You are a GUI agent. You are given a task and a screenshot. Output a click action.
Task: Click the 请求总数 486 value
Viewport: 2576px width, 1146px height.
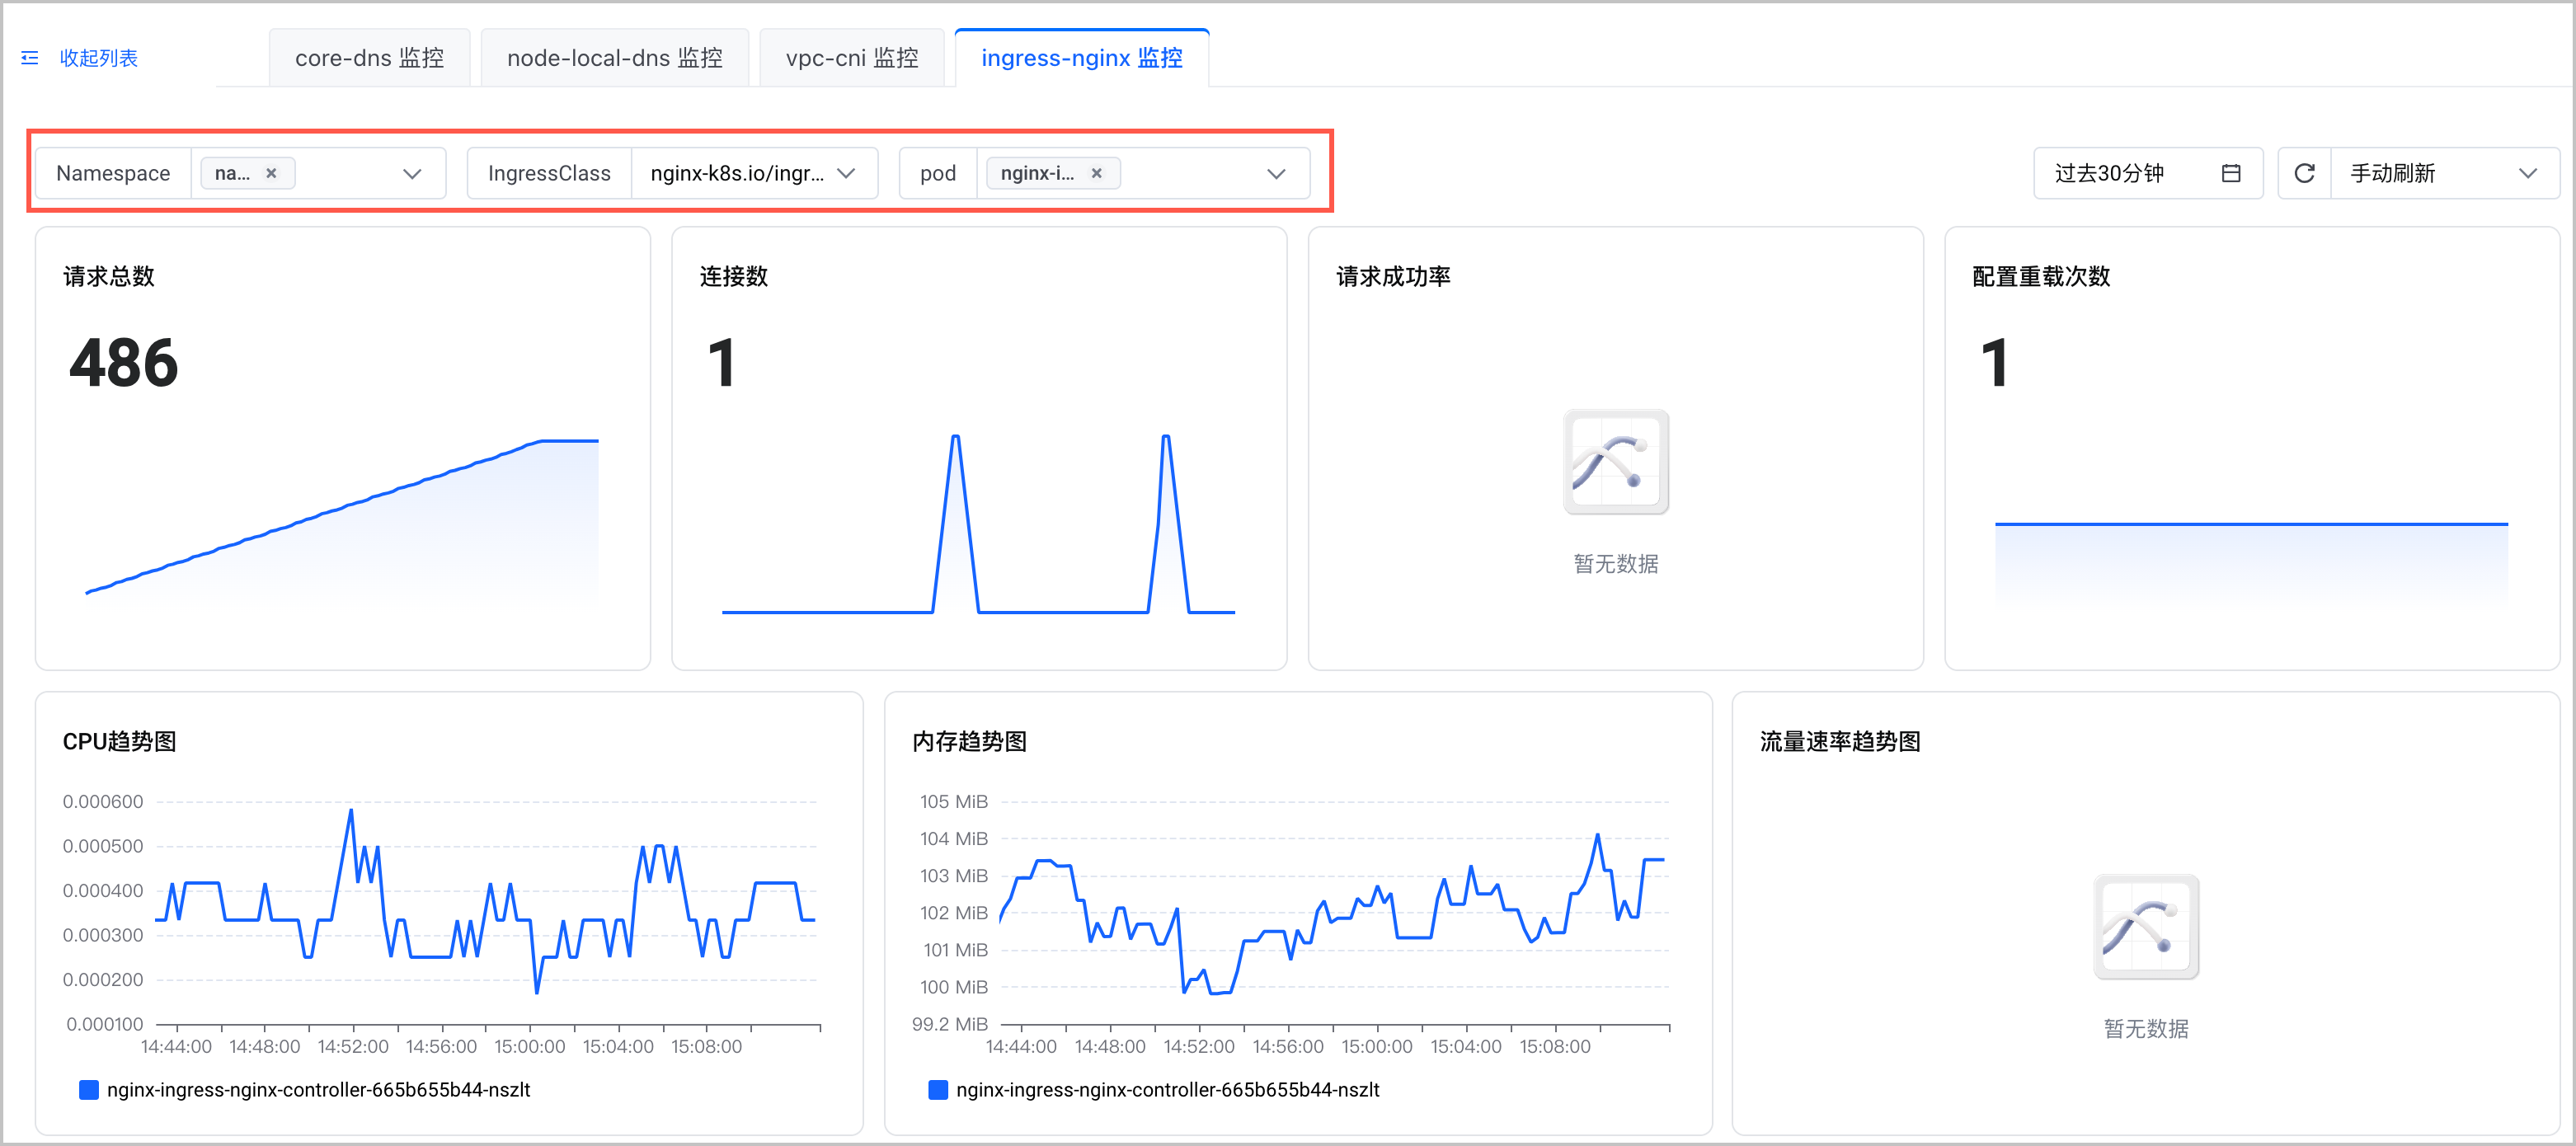pos(124,362)
